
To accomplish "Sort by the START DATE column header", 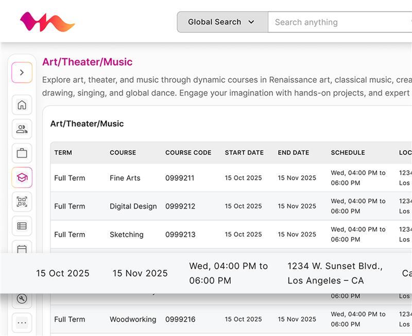I will pos(244,153).
